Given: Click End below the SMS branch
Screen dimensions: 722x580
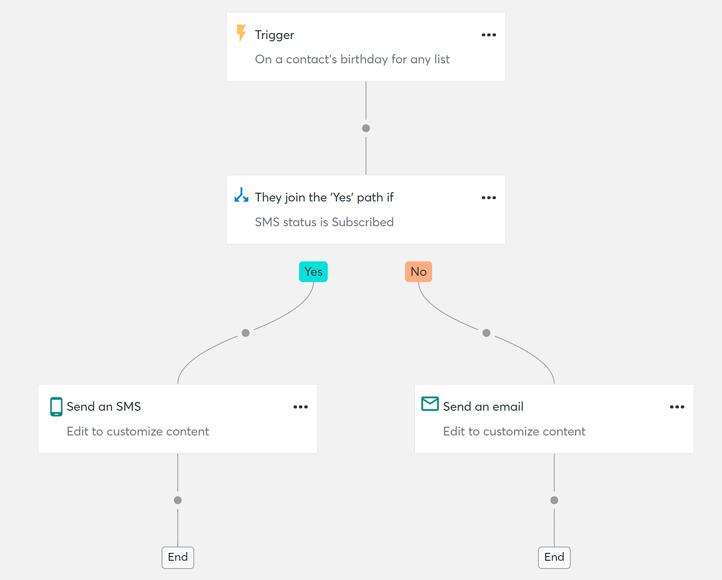Looking at the screenshot, I should point(178,558).
